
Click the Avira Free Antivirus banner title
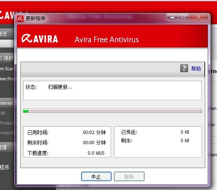(x=107, y=40)
